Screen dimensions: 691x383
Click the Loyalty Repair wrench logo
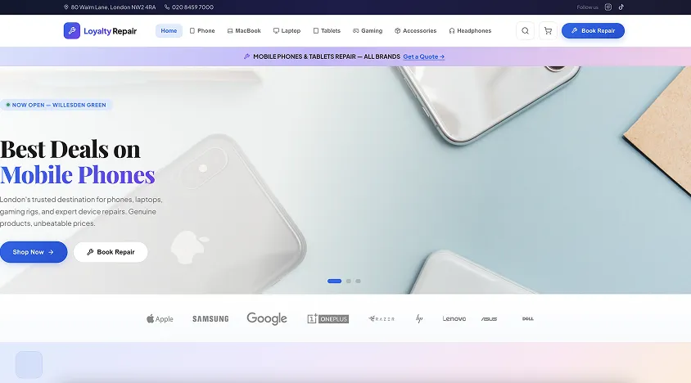72,31
